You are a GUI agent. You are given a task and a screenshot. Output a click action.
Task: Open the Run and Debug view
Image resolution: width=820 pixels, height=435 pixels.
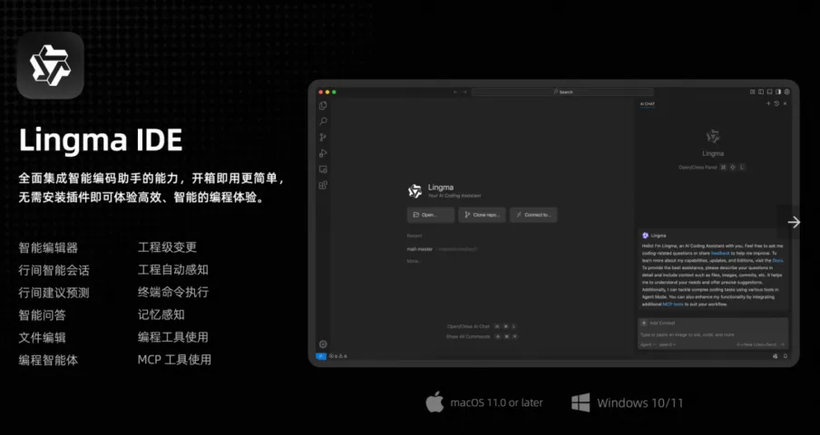point(323,153)
